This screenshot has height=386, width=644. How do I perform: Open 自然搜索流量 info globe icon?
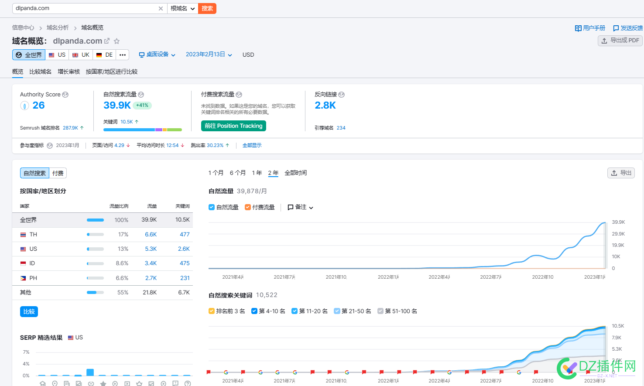(x=141, y=95)
